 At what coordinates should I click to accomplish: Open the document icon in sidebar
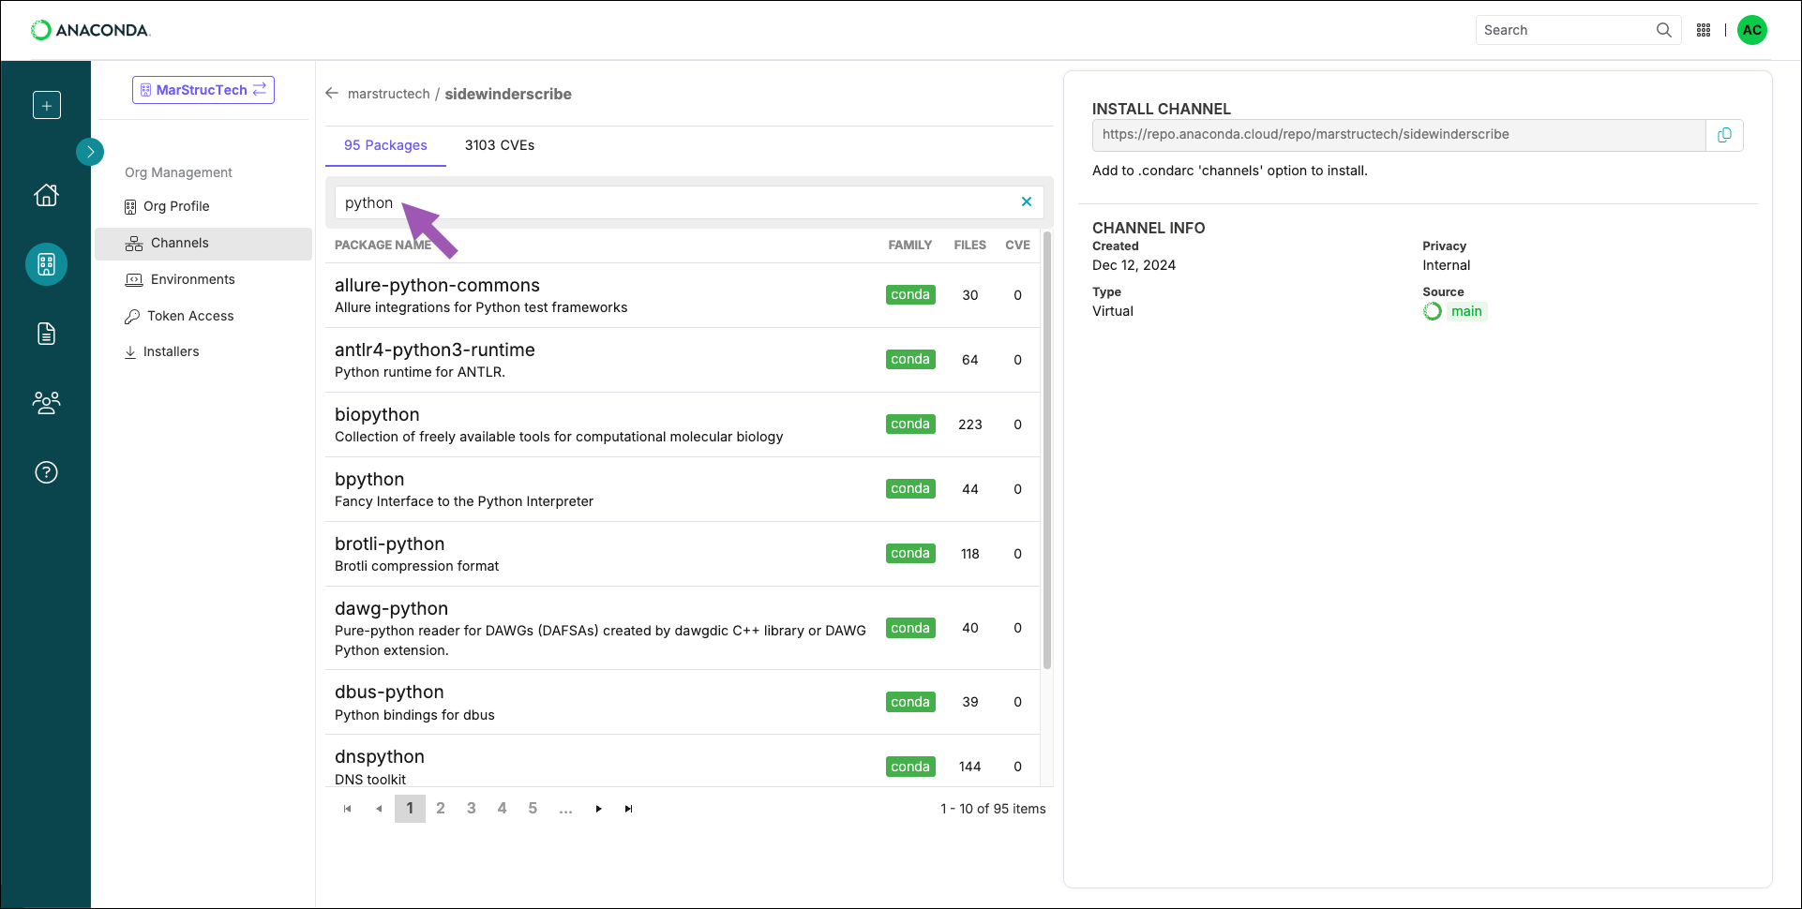pos(46,334)
